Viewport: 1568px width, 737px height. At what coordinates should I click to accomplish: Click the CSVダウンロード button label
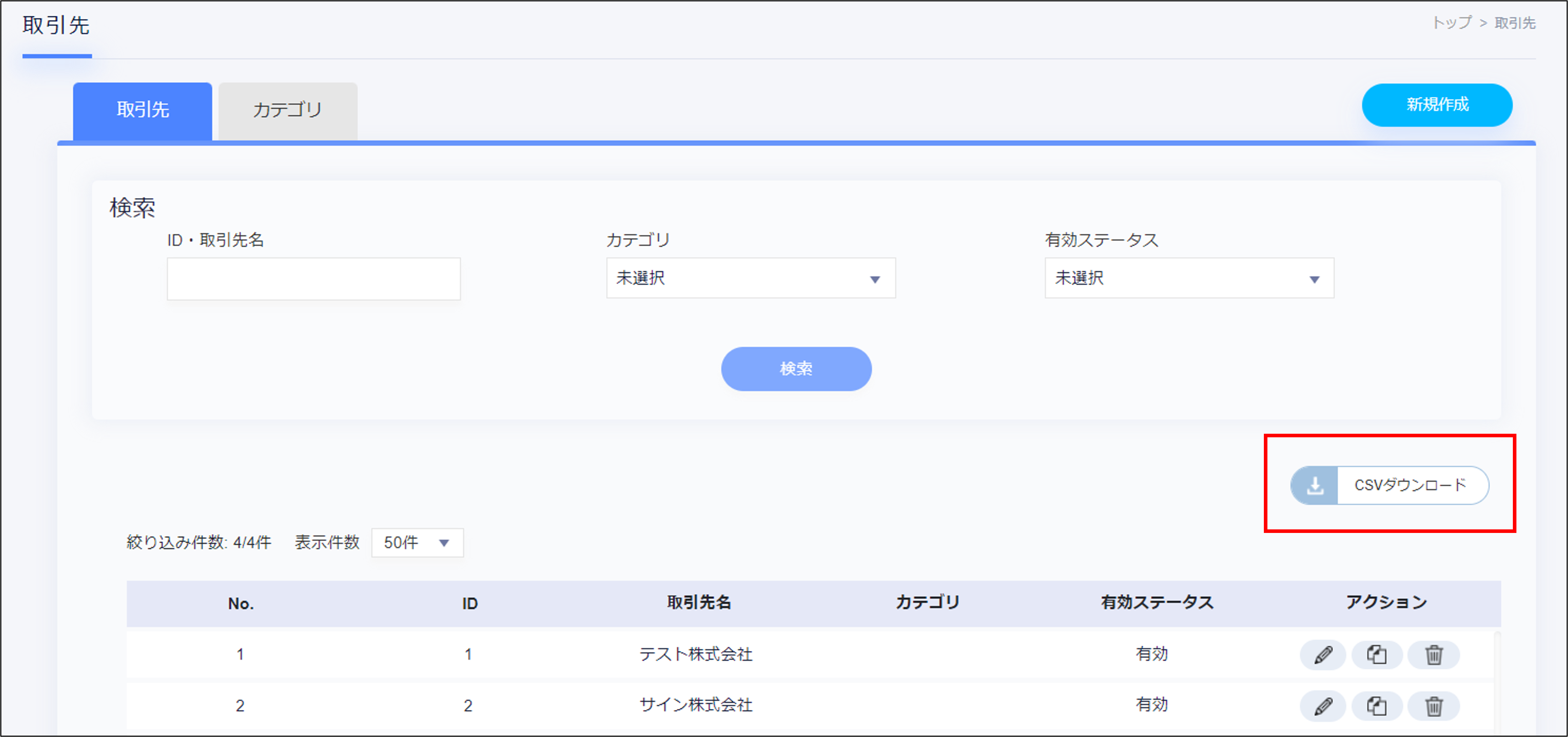click(1410, 486)
